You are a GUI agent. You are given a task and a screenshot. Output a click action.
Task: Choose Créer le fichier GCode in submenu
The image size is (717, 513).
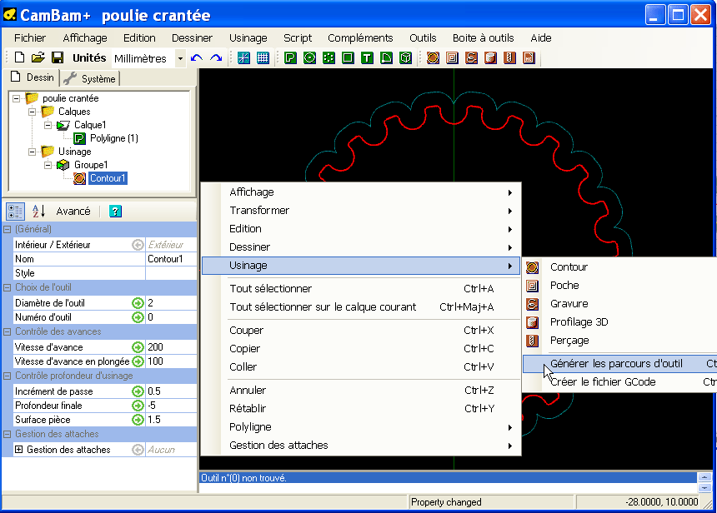(619, 382)
